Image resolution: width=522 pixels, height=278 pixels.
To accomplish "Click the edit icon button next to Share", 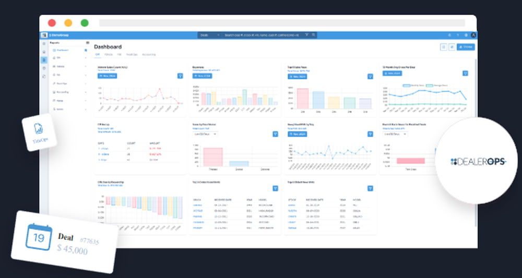I will click(x=452, y=47).
